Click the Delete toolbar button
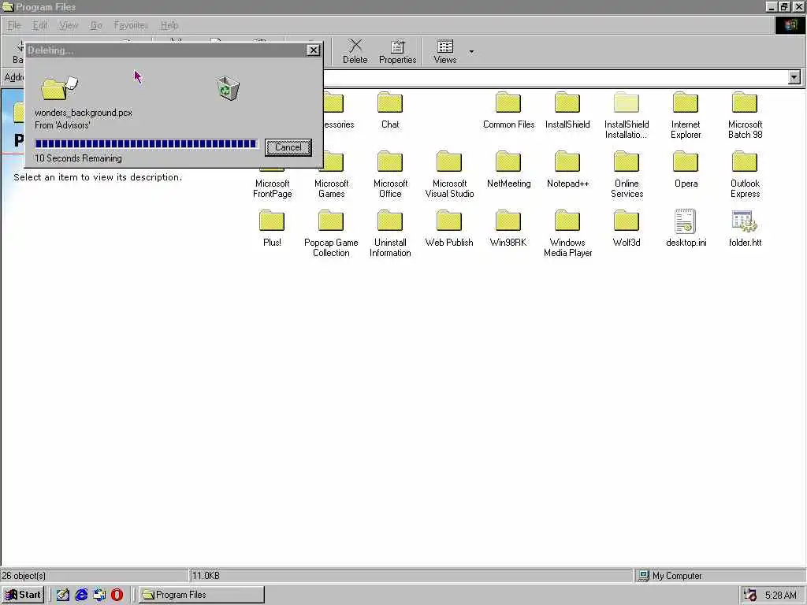Image resolution: width=807 pixels, height=605 pixels. (355, 51)
